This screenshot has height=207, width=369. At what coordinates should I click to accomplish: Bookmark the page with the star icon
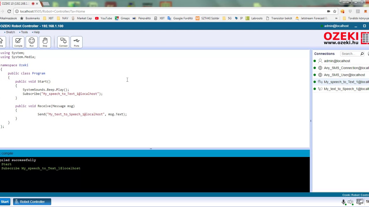click(335, 11)
